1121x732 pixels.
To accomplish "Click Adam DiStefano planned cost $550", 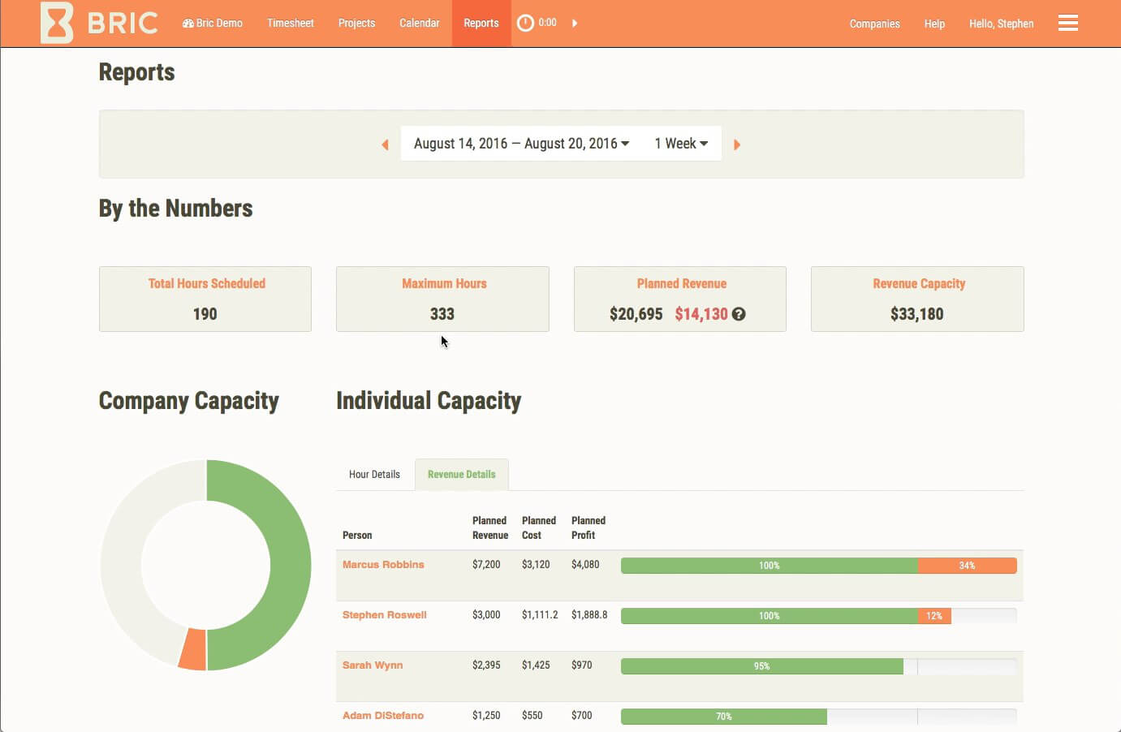I will 532,716.
